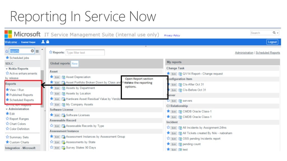287x161 pixels.
Task: Click the report icon for My Company Assets
Action: click(x=63, y=105)
